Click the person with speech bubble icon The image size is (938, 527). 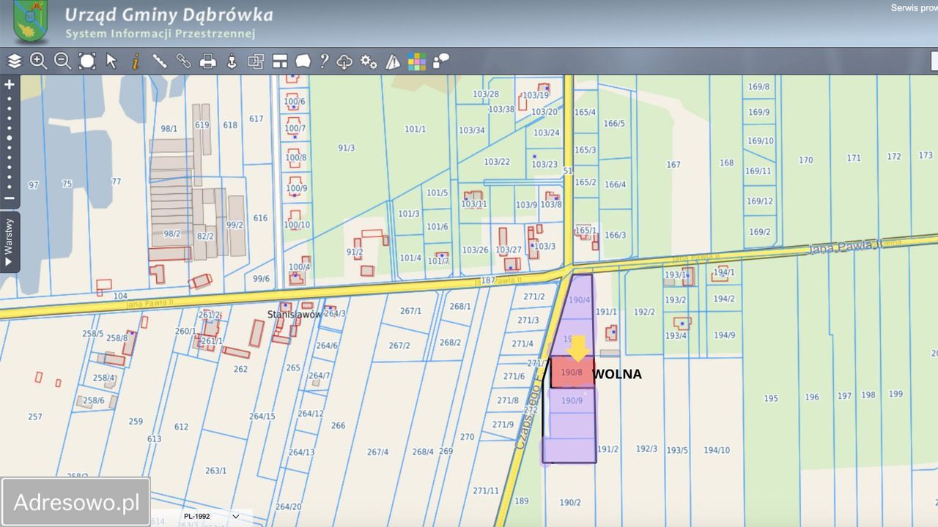(441, 61)
